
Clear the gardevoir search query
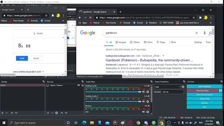(197, 33)
